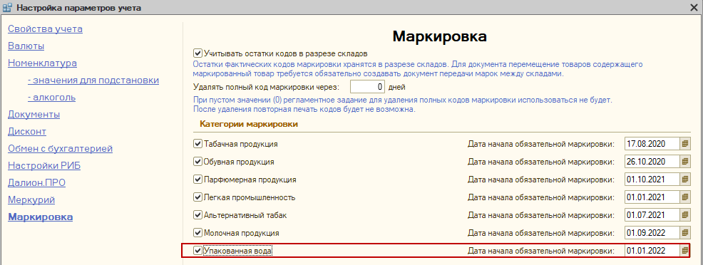
Task: Disable Молочная продукция marking category
Action: [x=197, y=233]
